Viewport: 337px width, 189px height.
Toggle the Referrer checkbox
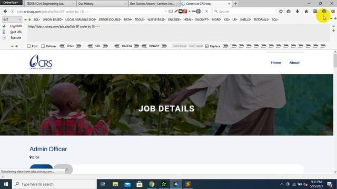tap(43, 46)
